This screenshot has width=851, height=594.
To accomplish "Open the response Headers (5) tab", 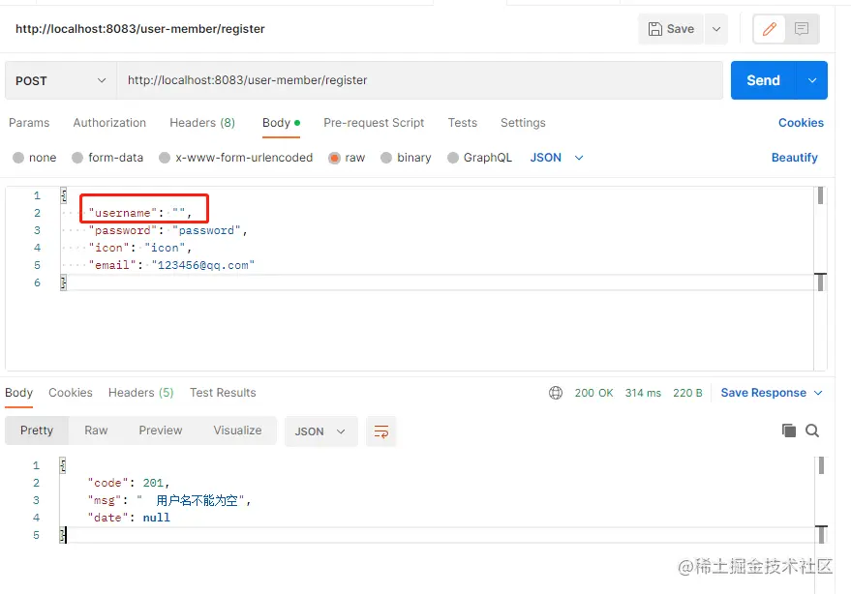I will [140, 392].
